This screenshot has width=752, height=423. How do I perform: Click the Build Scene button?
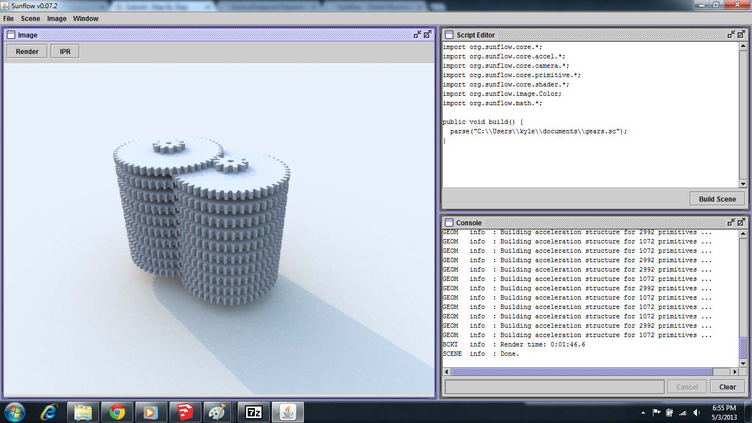717,199
